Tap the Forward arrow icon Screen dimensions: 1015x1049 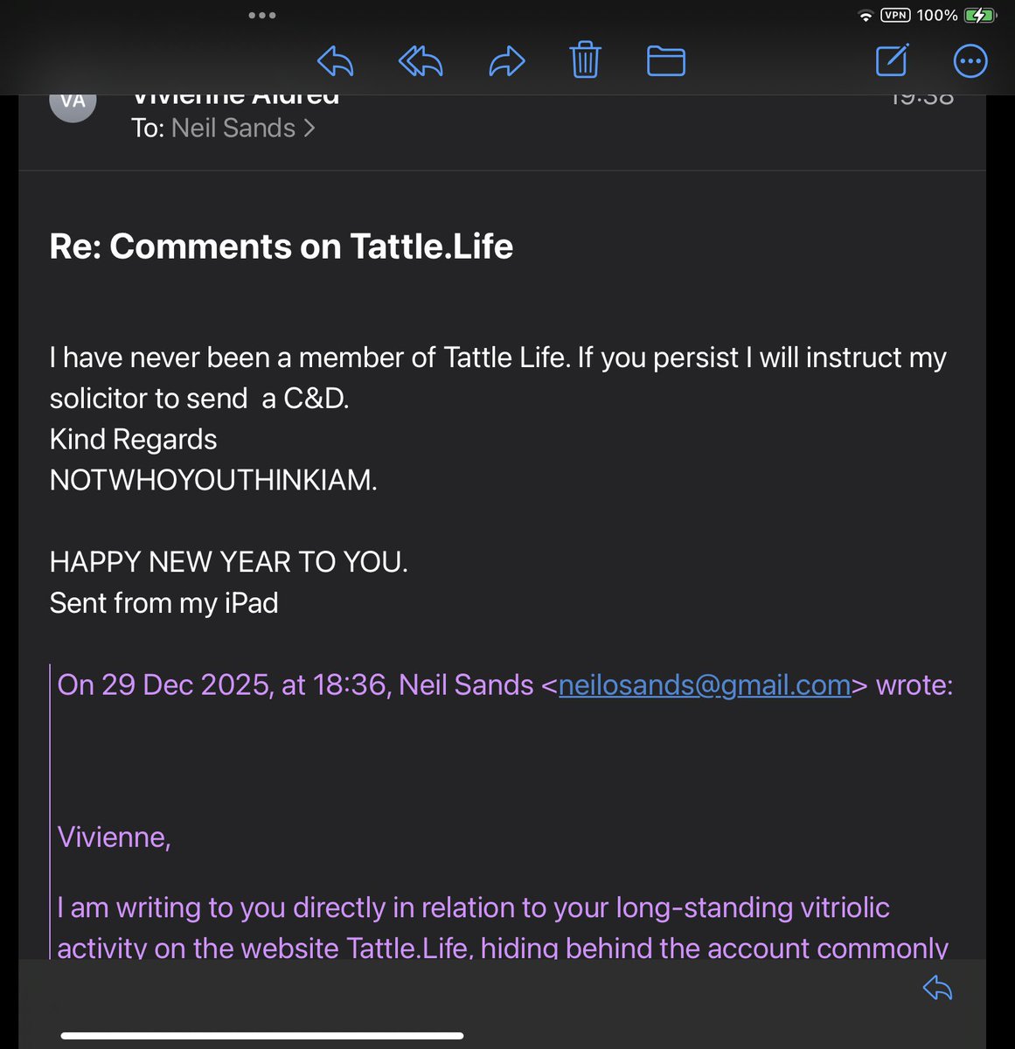506,62
